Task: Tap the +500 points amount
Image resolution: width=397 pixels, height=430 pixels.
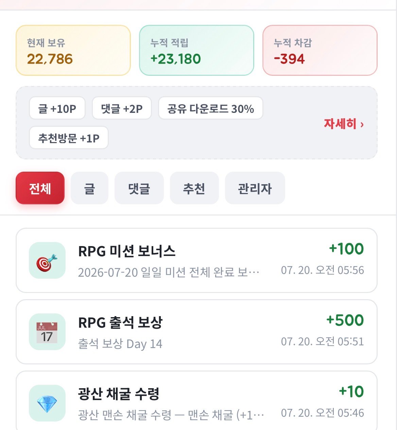Action: (x=345, y=320)
